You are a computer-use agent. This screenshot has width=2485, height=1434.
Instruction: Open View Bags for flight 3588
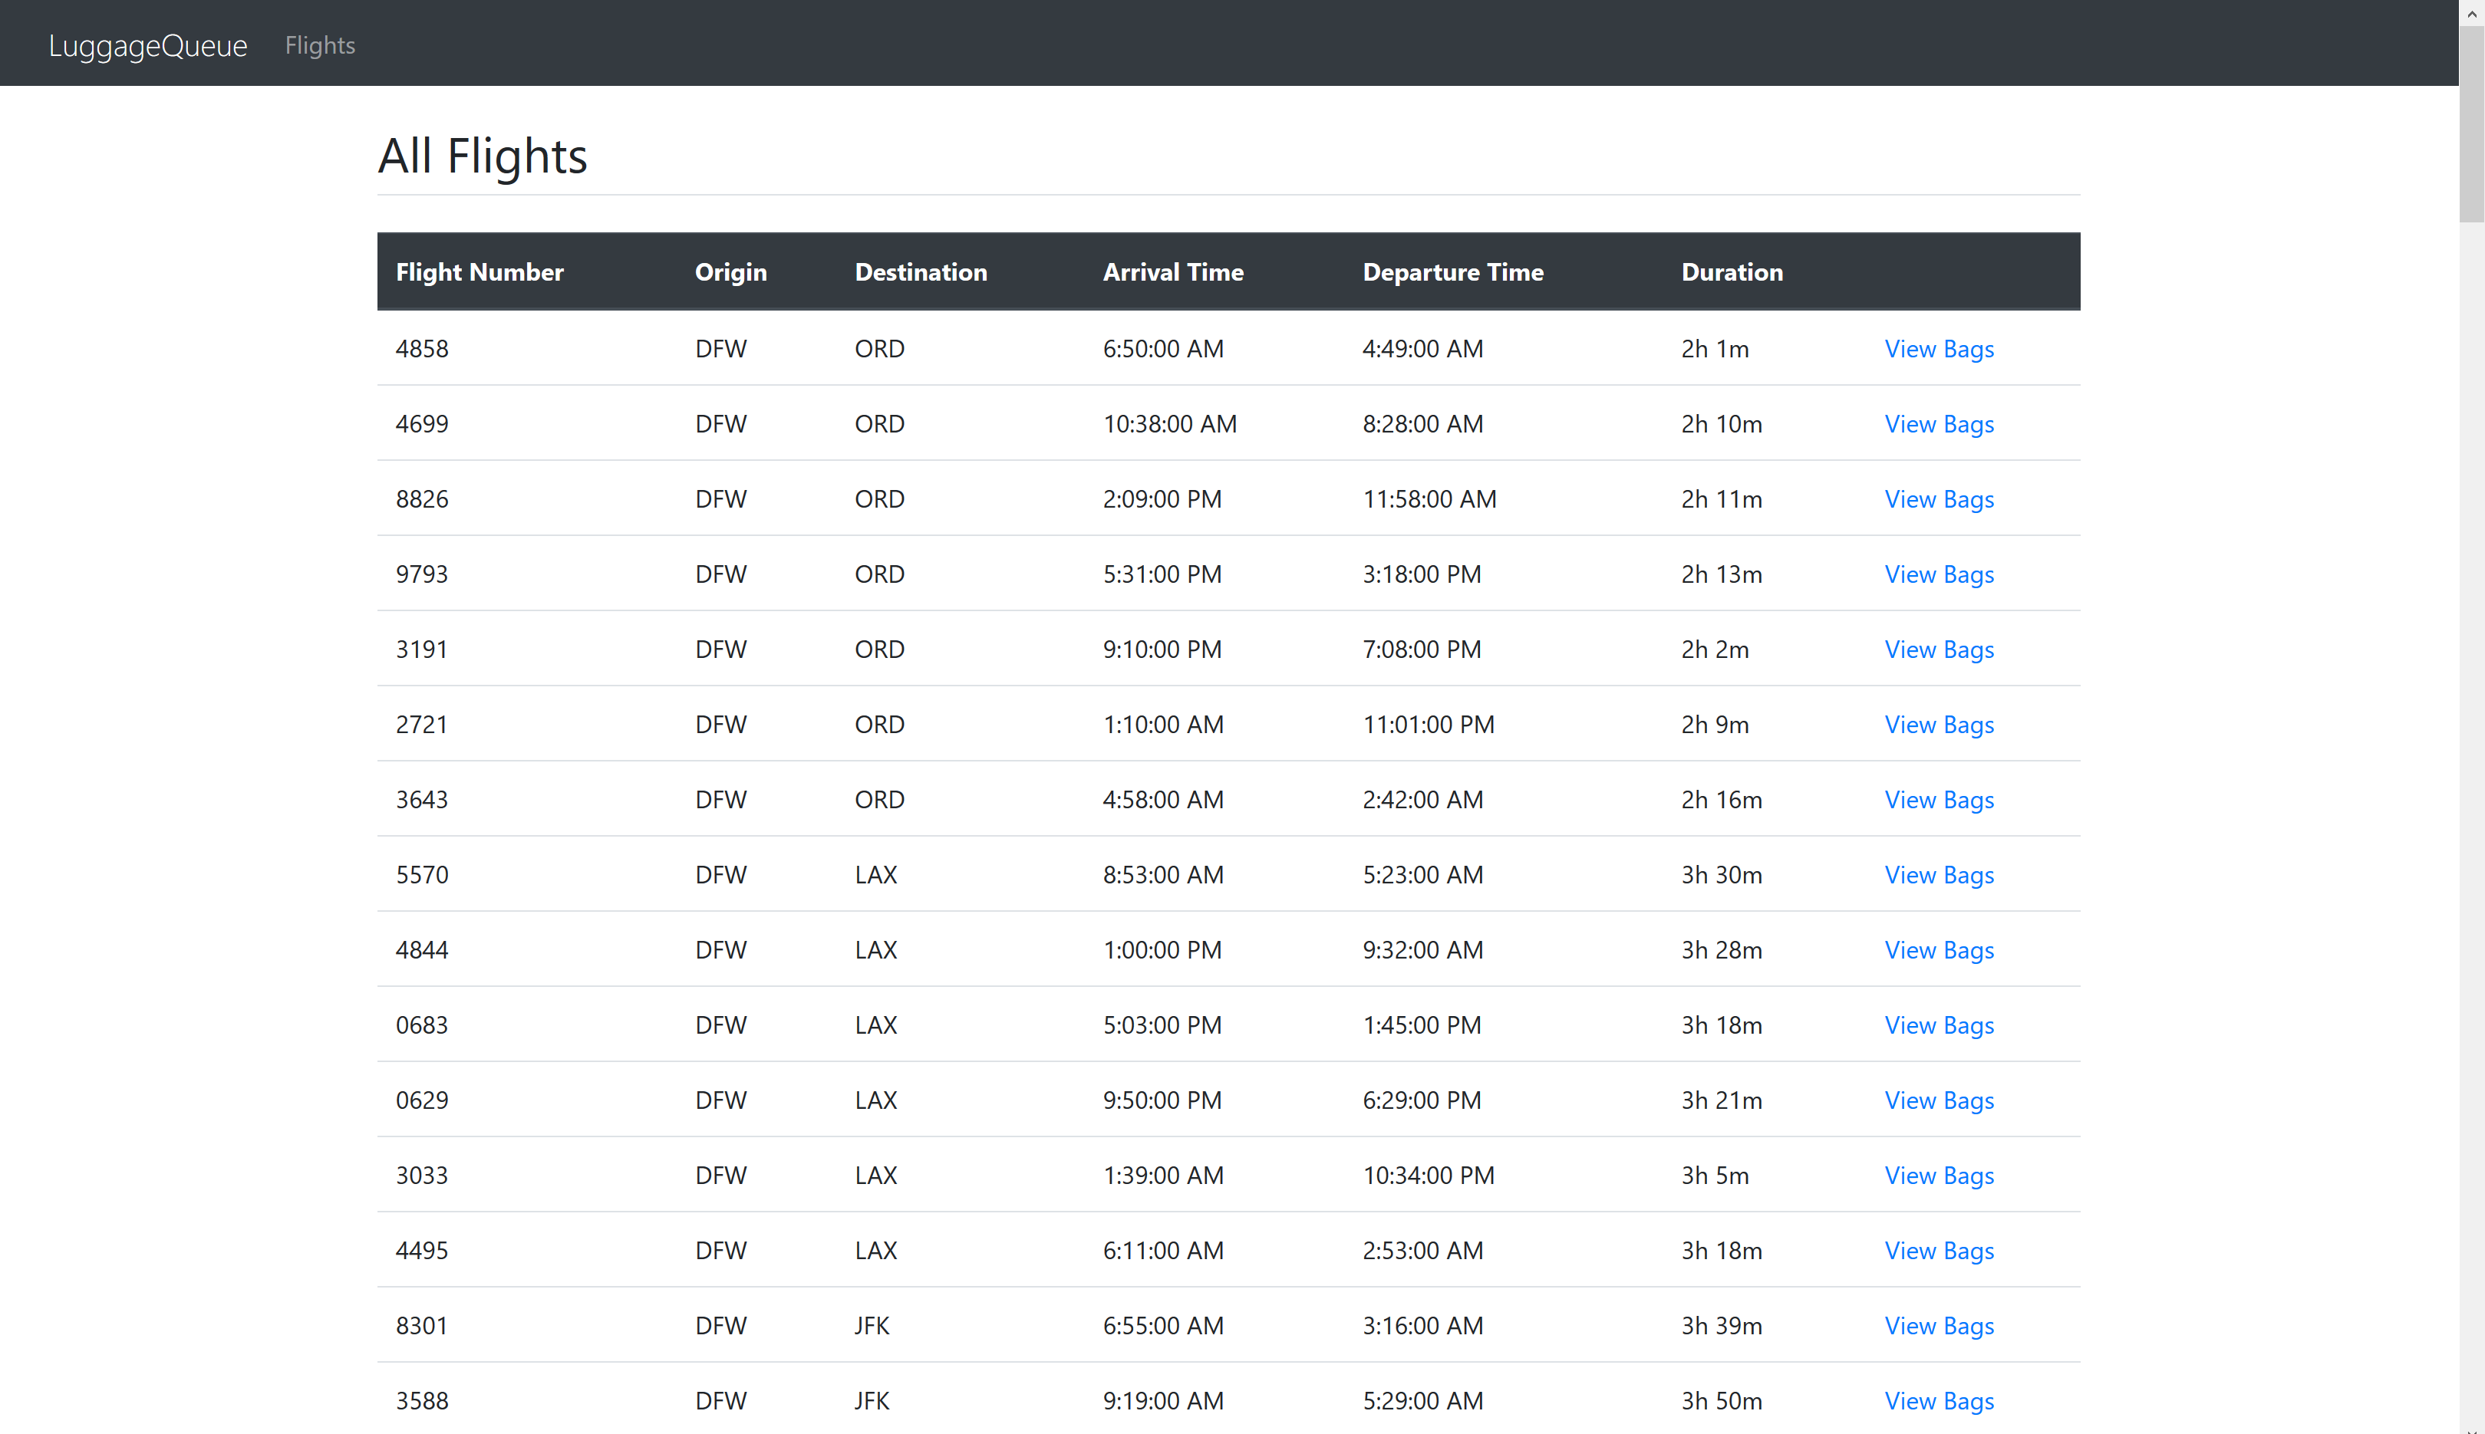[x=1938, y=1400]
